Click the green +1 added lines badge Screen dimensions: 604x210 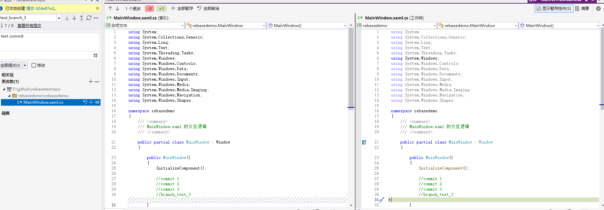coord(161,9)
